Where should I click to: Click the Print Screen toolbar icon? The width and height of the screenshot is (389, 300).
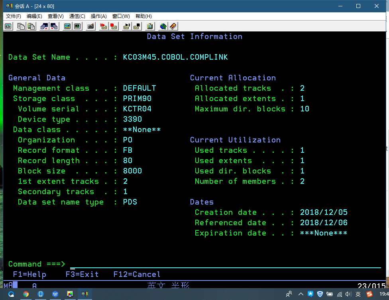click(8, 26)
